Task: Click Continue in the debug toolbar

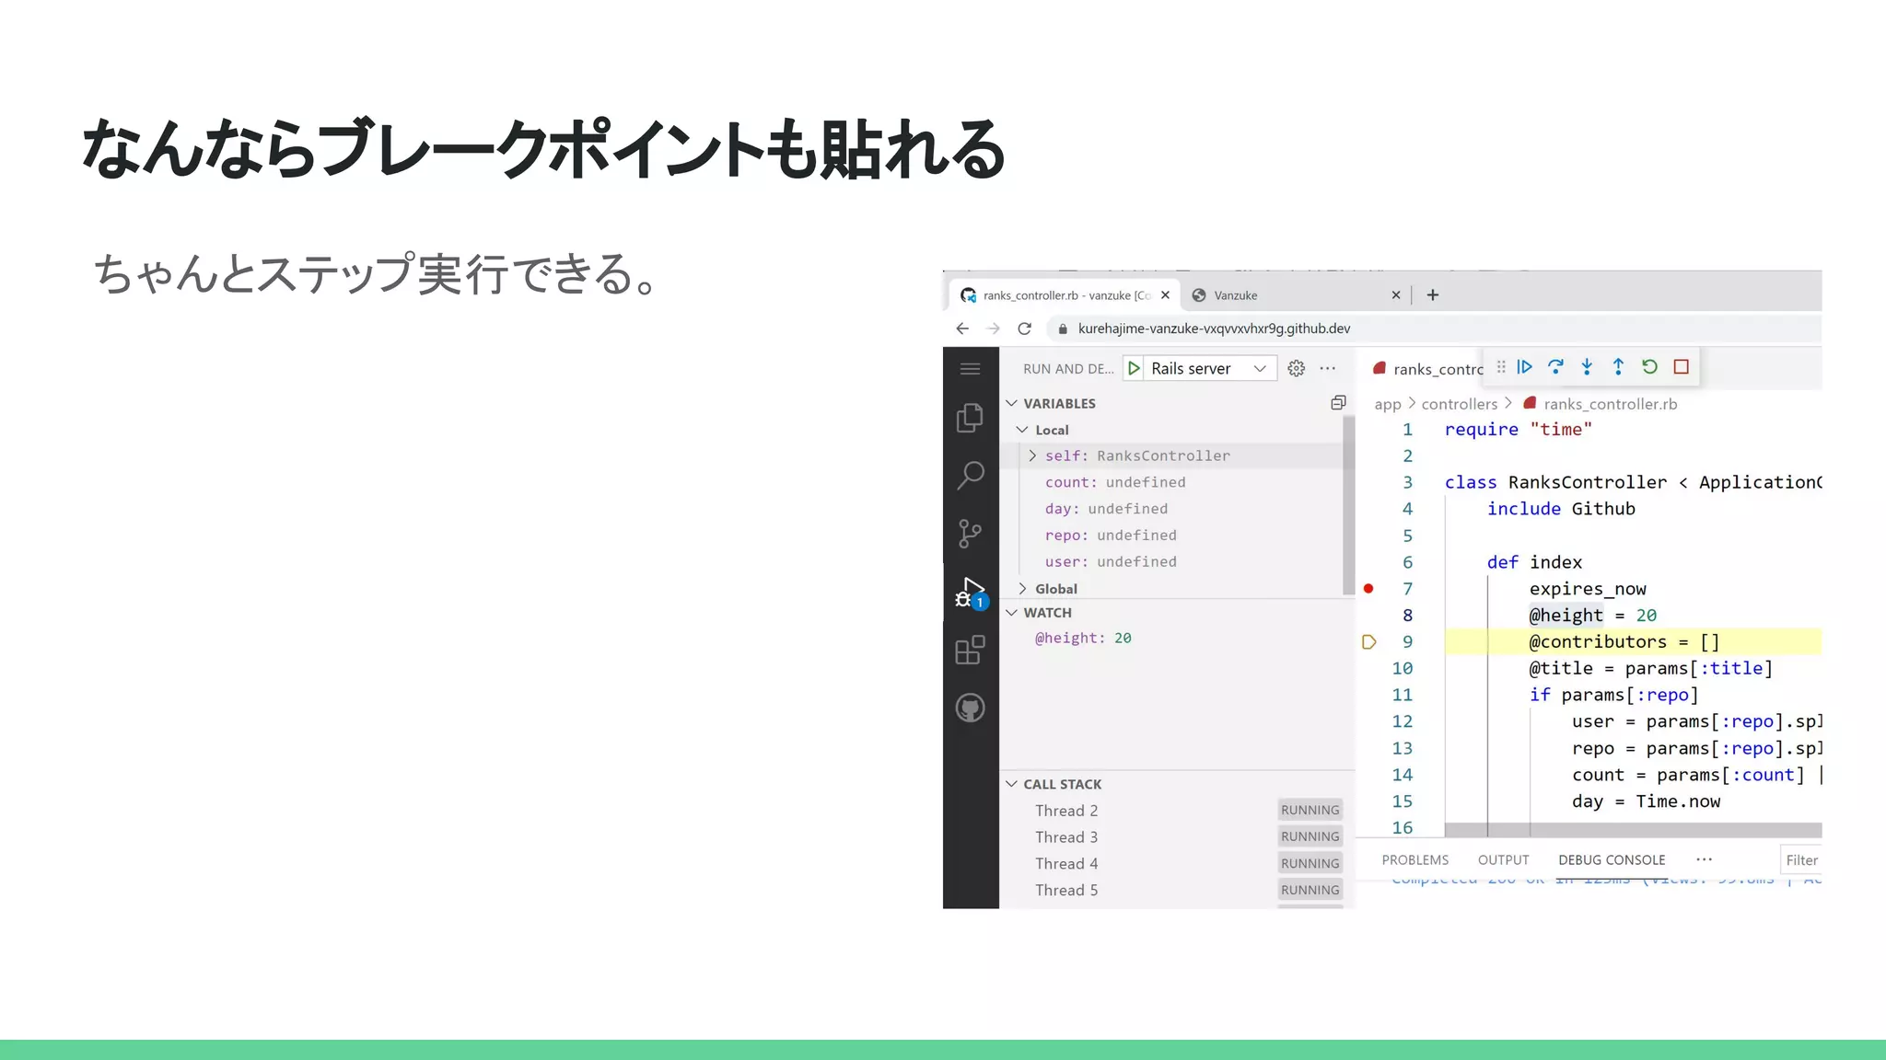Action: [1524, 367]
